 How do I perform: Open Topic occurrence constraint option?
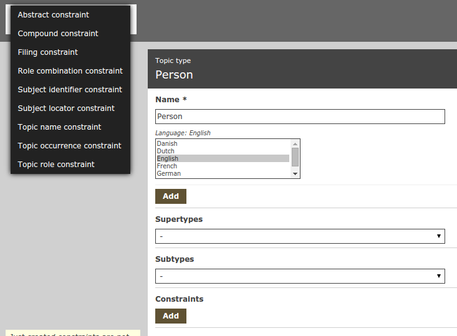click(69, 146)
